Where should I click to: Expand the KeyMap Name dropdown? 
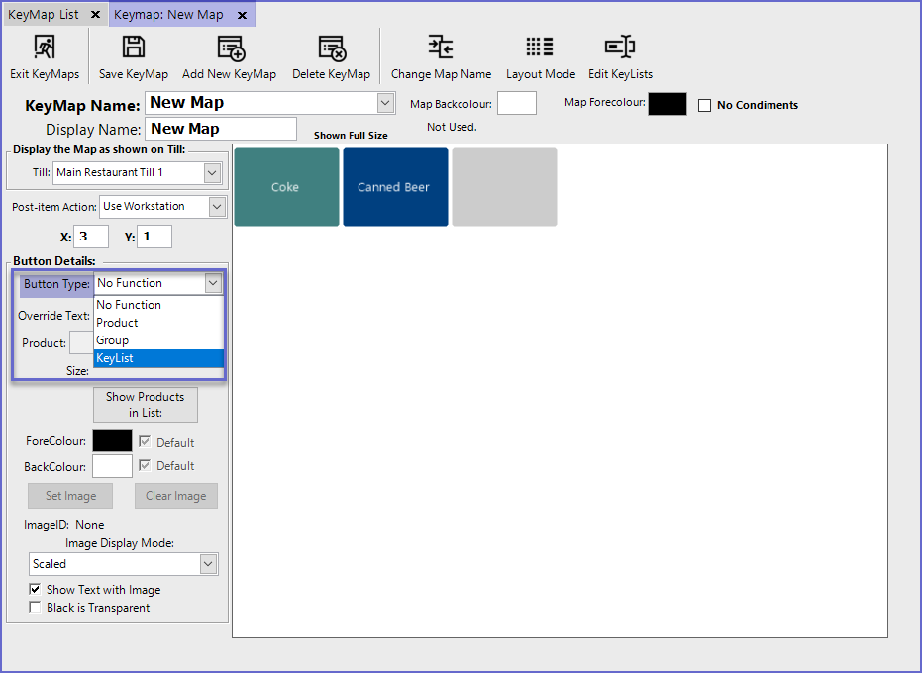coord(385,103)
